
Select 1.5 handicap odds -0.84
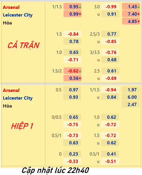point(72,34)
